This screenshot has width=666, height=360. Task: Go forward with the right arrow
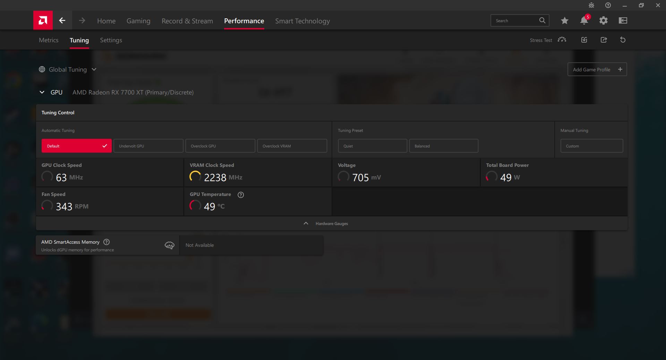82,20
